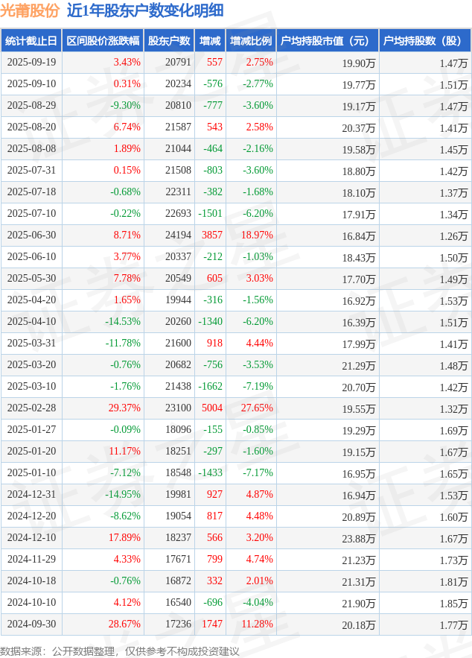472x658 pixels.
Task: Click the 2025-06-30 date cell
Action: point(31,235)
